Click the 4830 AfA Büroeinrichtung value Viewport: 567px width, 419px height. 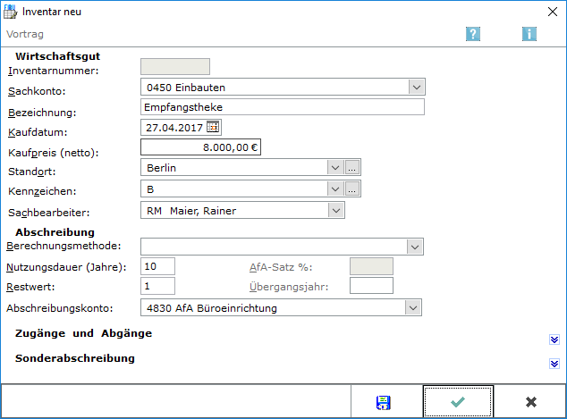[212, 308]
